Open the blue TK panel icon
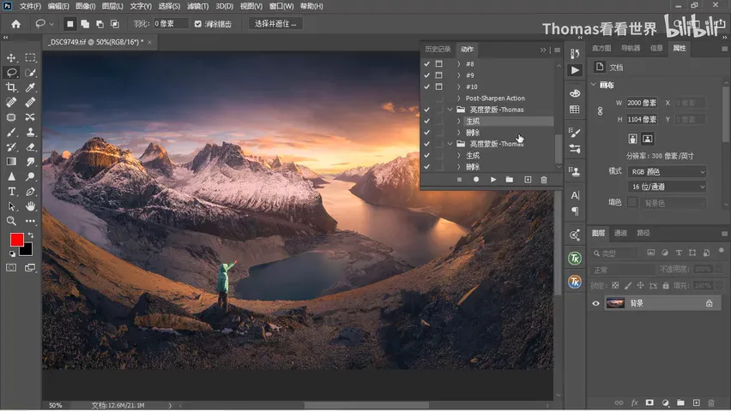The width and height of the screenshot is (731, 411). 575,282
